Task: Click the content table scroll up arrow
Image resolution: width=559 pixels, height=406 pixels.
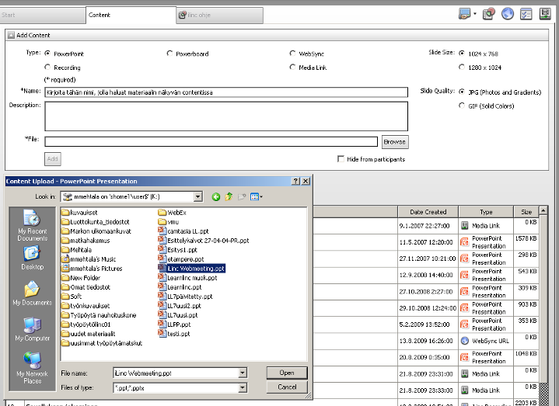Action: [x=543, y=210]
